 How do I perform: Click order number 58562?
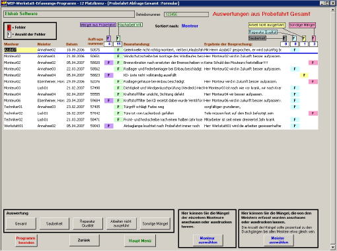tap(95, 69)
